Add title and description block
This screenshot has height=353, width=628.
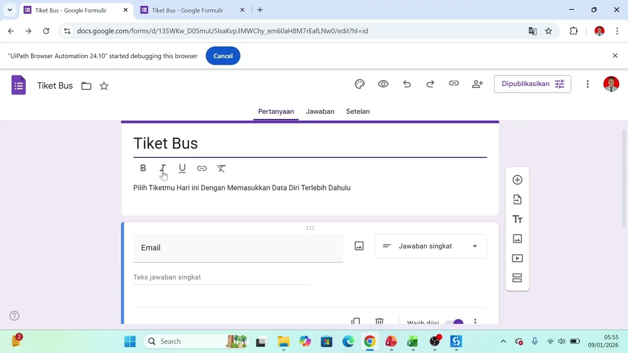click(x=517, y=219)
